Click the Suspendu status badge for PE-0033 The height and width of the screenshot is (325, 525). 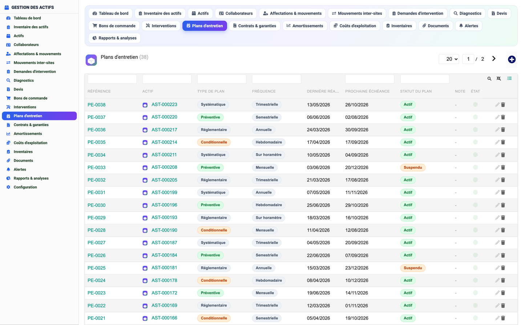(x=413, y=168)
